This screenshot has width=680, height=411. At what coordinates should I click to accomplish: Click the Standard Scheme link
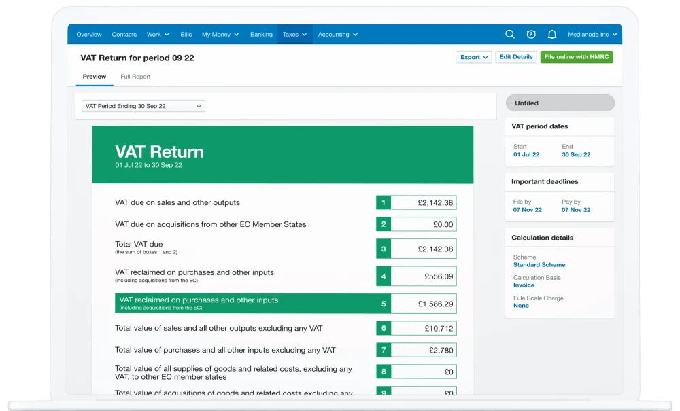point(539,264)
